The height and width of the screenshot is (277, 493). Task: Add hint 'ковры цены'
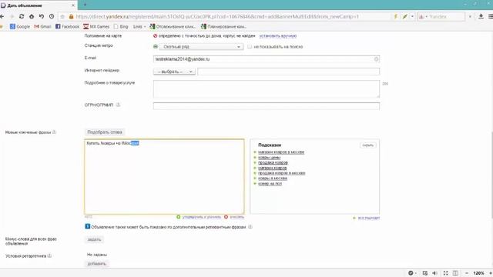[269, 157]
